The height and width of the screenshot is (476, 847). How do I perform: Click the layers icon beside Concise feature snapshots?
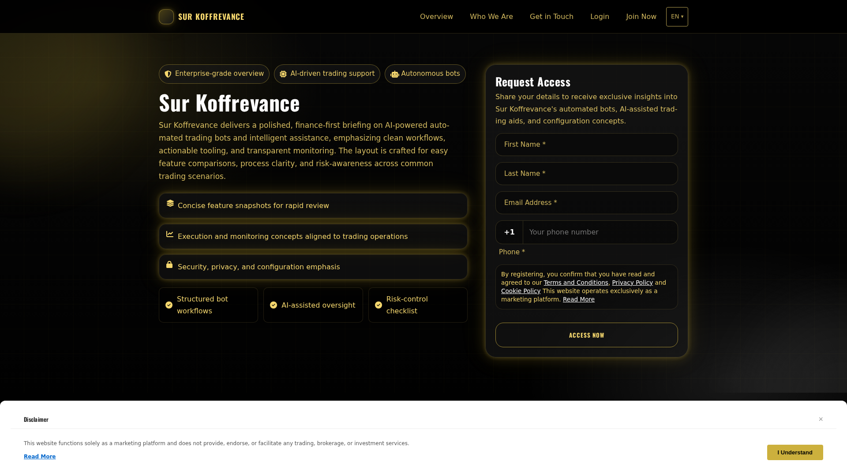tap(170, 203)
